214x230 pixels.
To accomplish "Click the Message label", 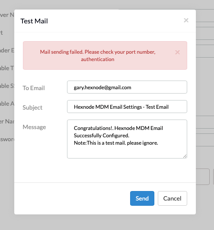I will point(34,127).
